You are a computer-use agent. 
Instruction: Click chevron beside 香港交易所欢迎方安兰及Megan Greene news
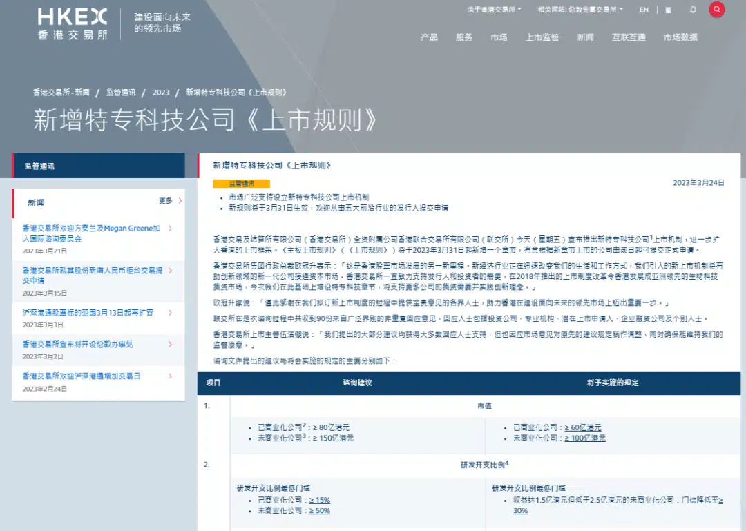pyautogui.click(x=171, y=229)
